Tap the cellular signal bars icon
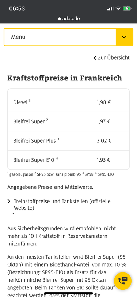This screenshot has width=137, height=297. tap(110, 9)
